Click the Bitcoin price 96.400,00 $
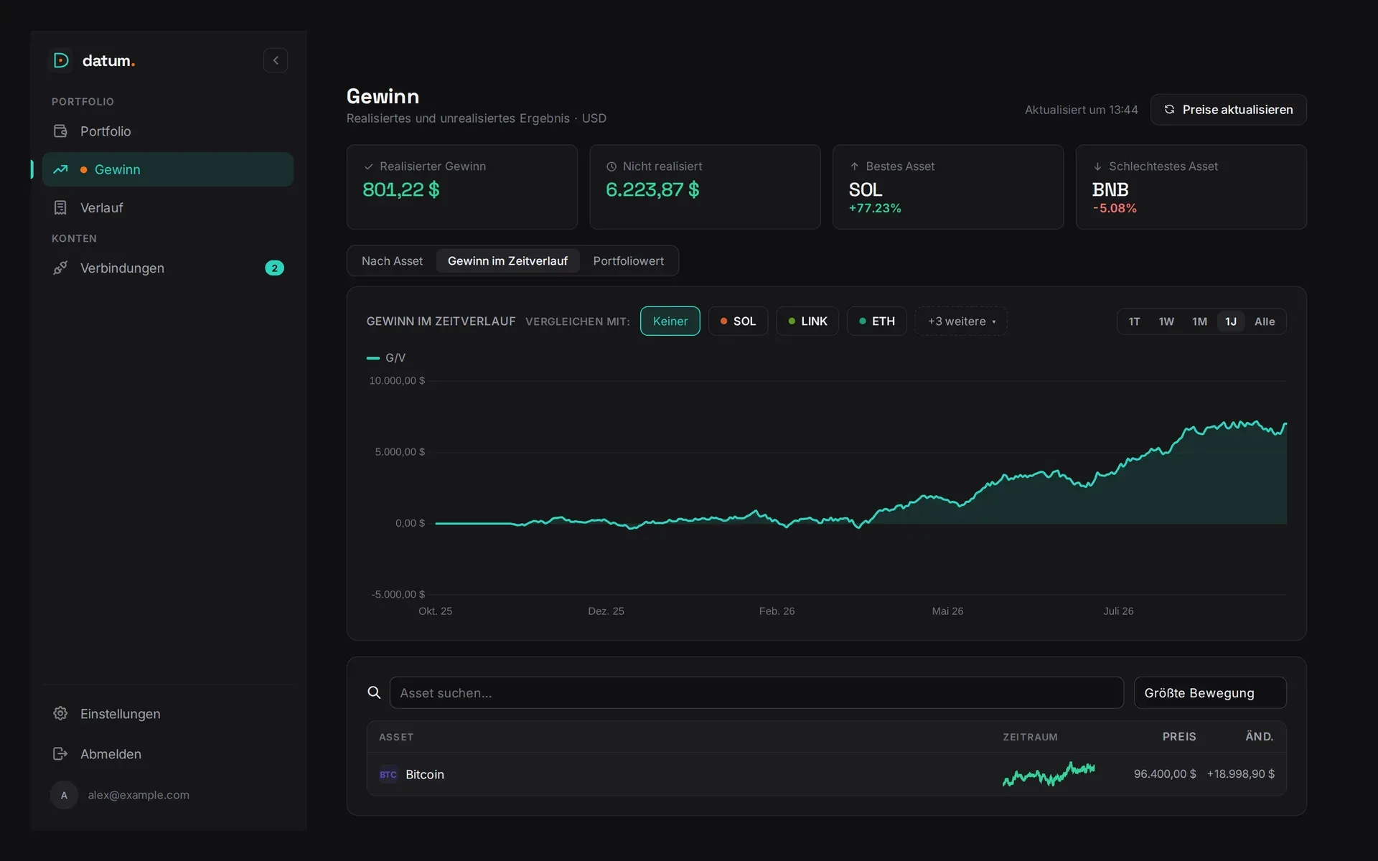The image size is (1378, 861). point(1165,774)
